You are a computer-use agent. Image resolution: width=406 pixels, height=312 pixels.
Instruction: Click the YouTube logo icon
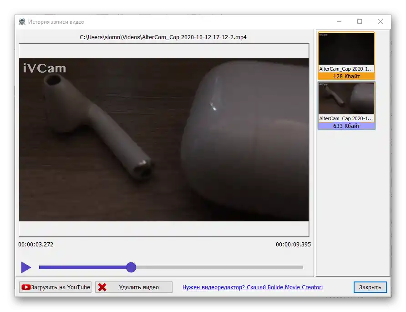click(x=26, y=287)
